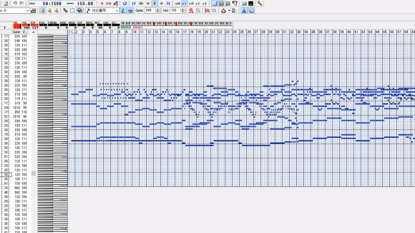Open the onion skin dropdown arrow
Viewport: 415px width, 233px height.
tap(229, 10)
